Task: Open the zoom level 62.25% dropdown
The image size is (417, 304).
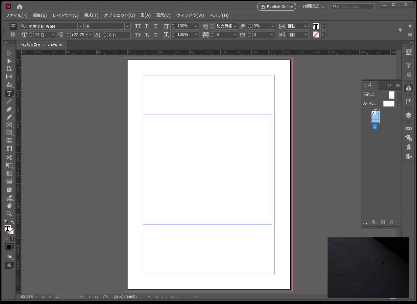Action: [x=36, y=297]
